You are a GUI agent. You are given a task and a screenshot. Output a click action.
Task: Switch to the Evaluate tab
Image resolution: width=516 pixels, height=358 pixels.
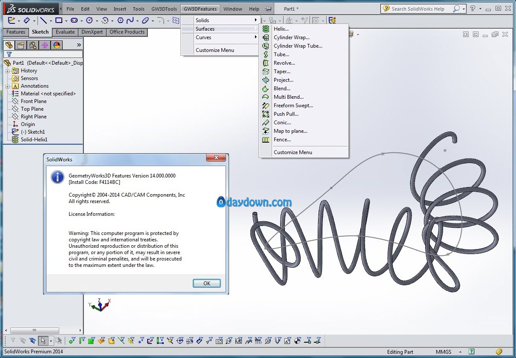pos(65,32)
